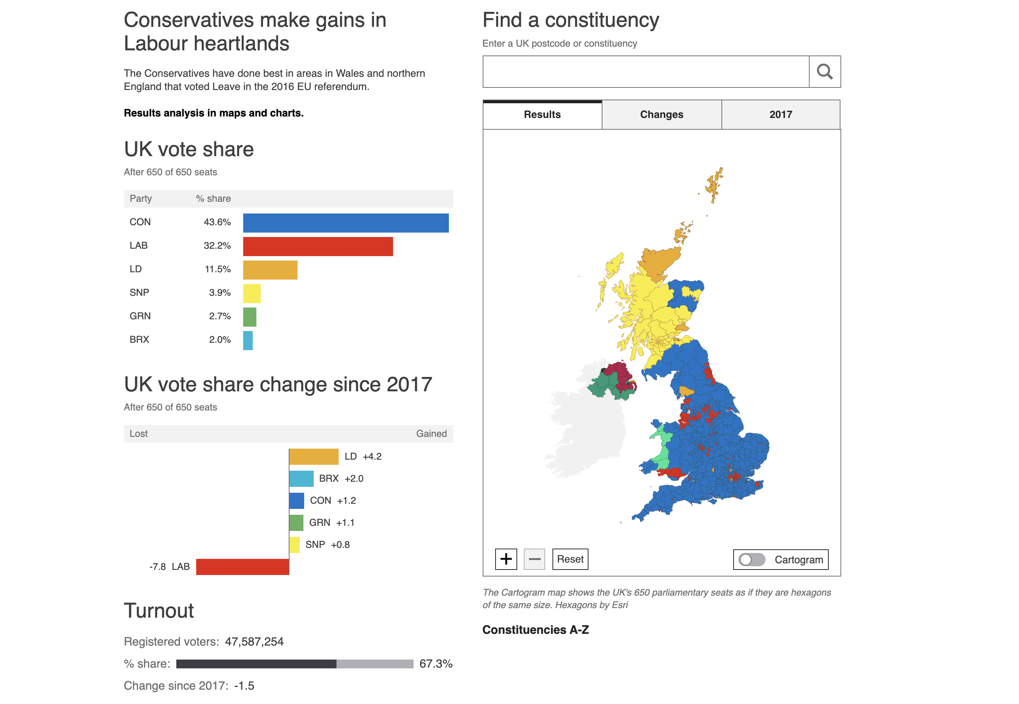Click the yellow SNP vote share bar
Image resolution: width=1019 pixels, height=704 pixels.
coord(252,293)
